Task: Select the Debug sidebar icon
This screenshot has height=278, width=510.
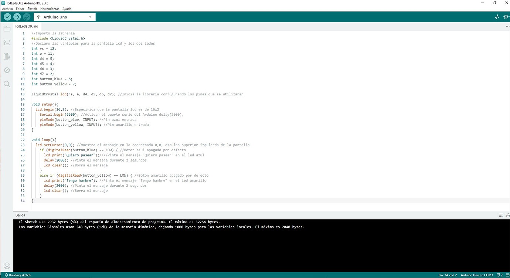Action: pyautogui.click(x=7, y=70)
